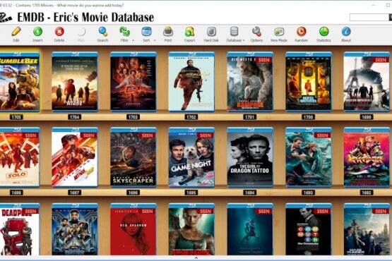Viewport: 392px width, 261px height.
Task: Select The Girl with the Dragon Tattoo cover
Action: click(250, 157)
